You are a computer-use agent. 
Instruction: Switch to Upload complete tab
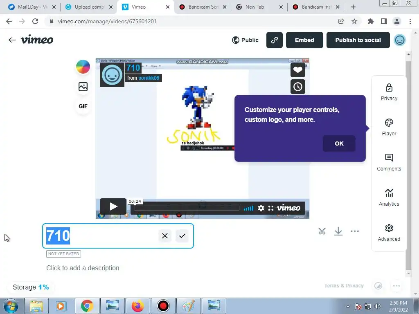(x=89, y=7)
